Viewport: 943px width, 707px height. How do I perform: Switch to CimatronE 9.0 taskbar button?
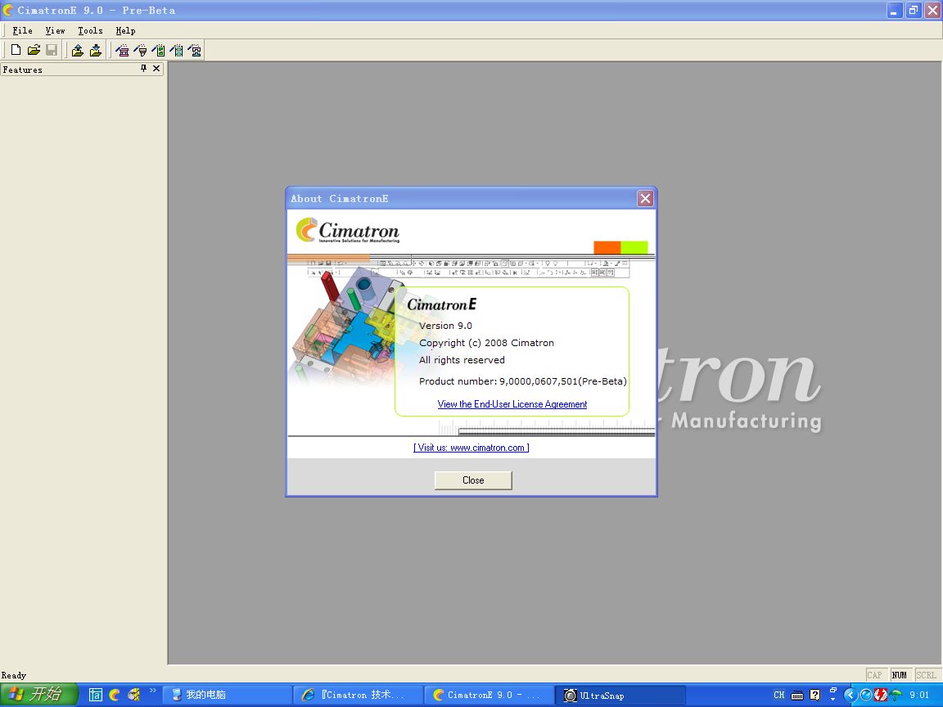tap(489, 695)
